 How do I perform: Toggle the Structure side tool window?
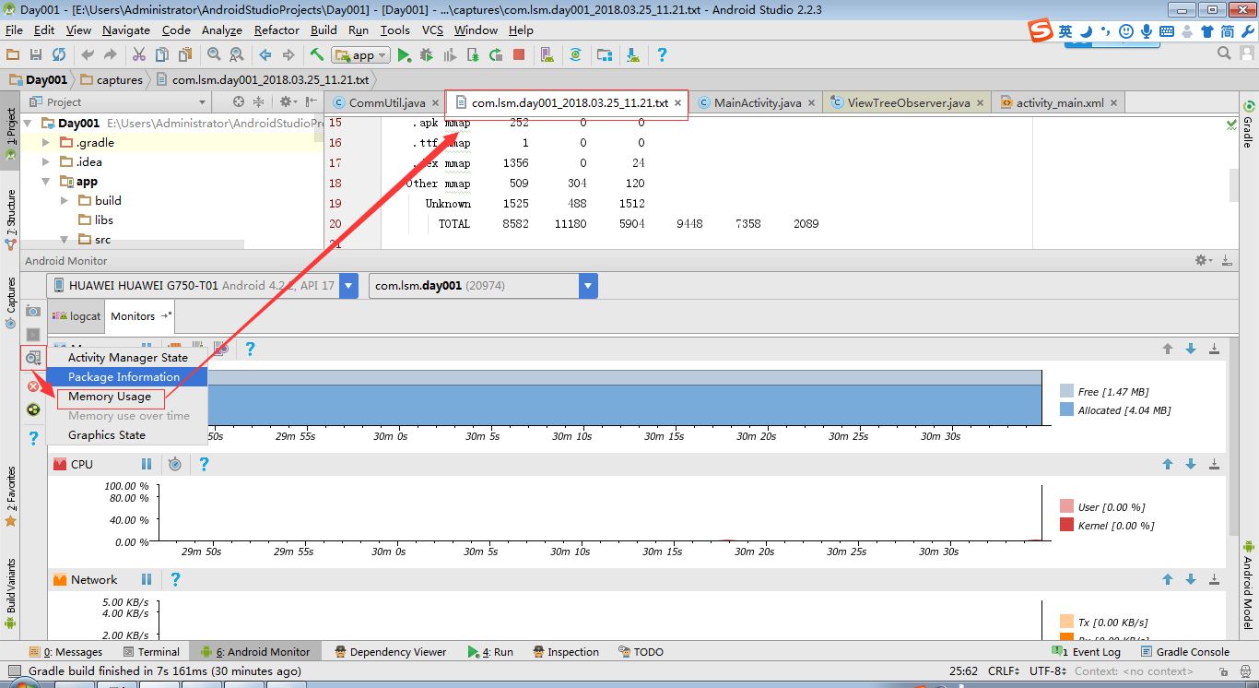pos(11,219)
